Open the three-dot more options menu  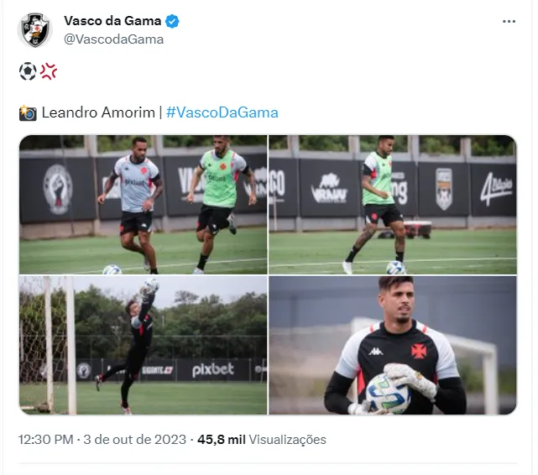coord(509,21)
